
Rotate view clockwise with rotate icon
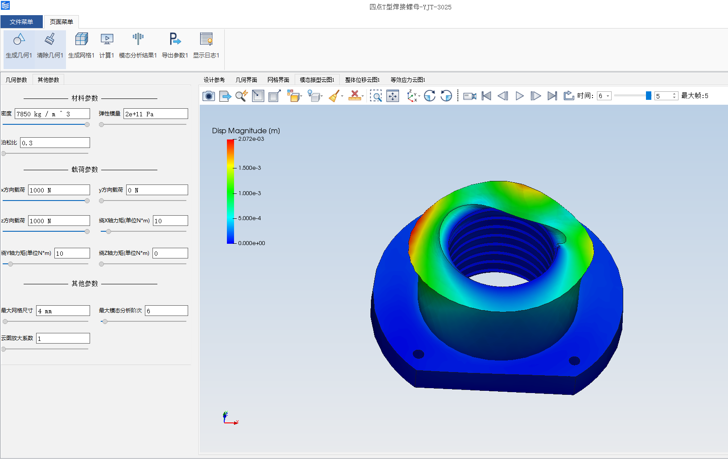coord(430,96)
